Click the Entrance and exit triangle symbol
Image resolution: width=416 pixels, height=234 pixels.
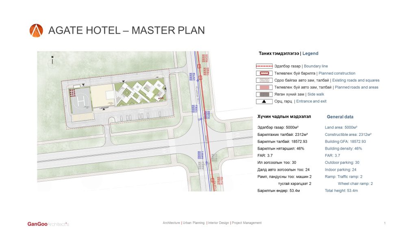[264, 101]
